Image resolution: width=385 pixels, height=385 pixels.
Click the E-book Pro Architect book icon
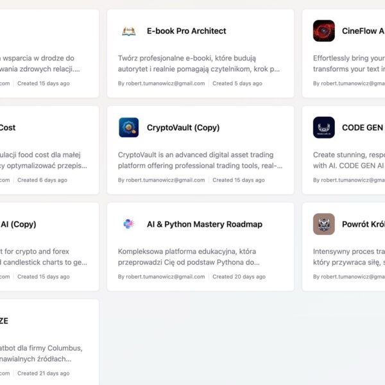(129, 31)
